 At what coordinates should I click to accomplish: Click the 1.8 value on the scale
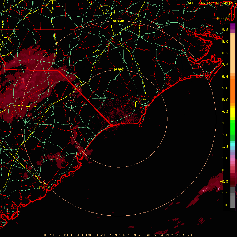(225, 147)
